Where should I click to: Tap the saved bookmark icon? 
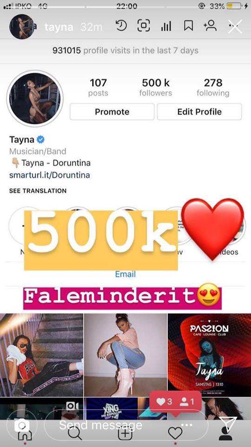click(188, 26)
